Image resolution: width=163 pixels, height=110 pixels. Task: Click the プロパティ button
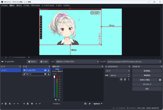pos(32,62)
